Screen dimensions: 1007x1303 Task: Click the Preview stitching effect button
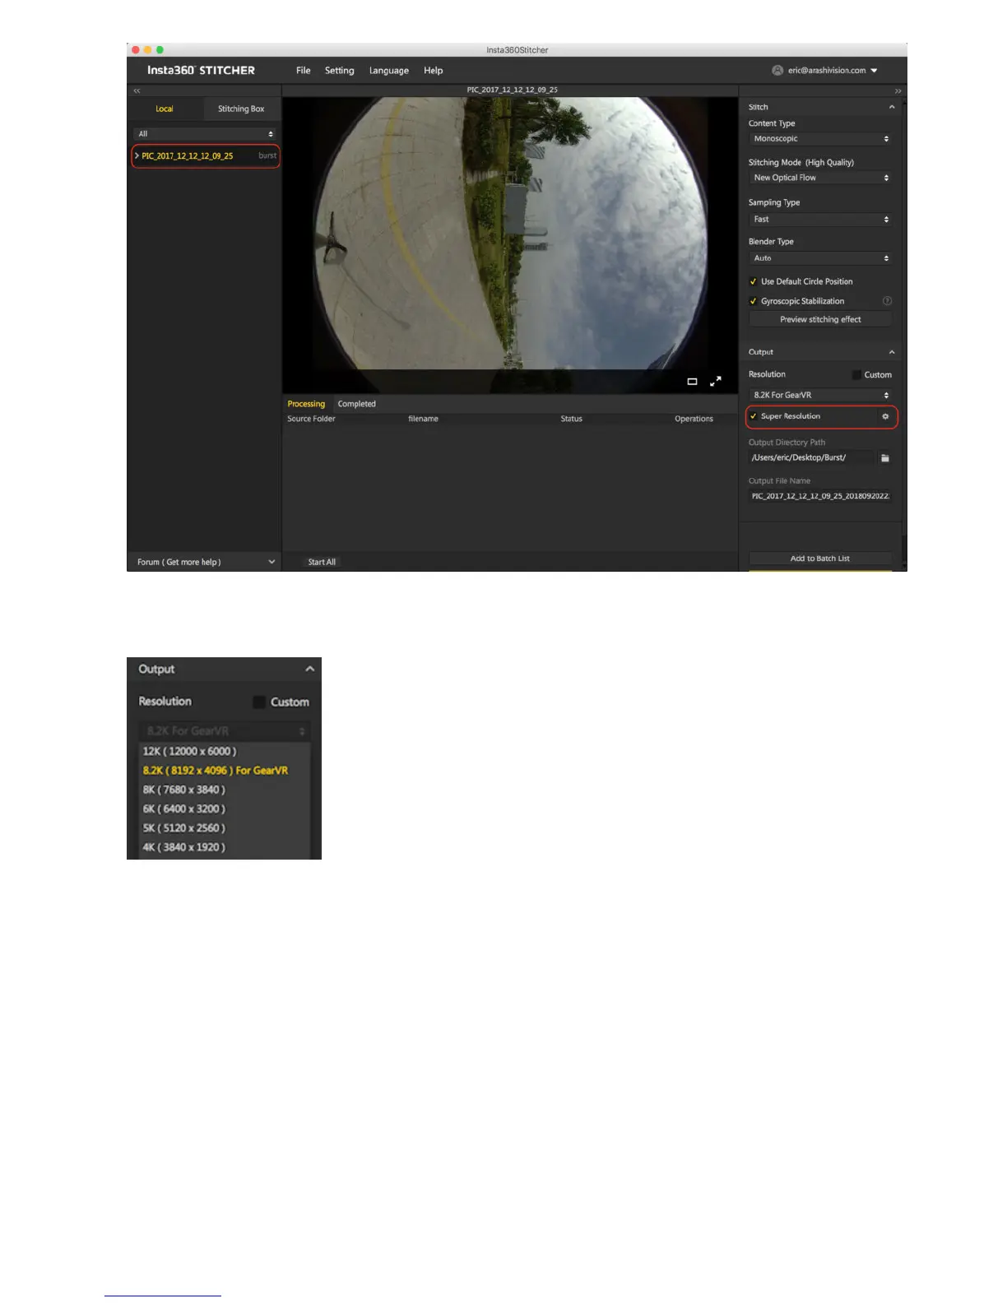(820, 319)
